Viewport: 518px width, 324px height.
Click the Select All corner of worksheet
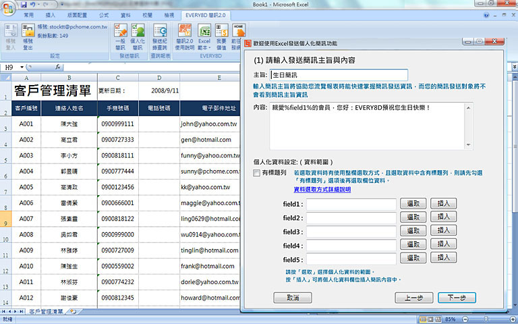click(x=5, y=78)
